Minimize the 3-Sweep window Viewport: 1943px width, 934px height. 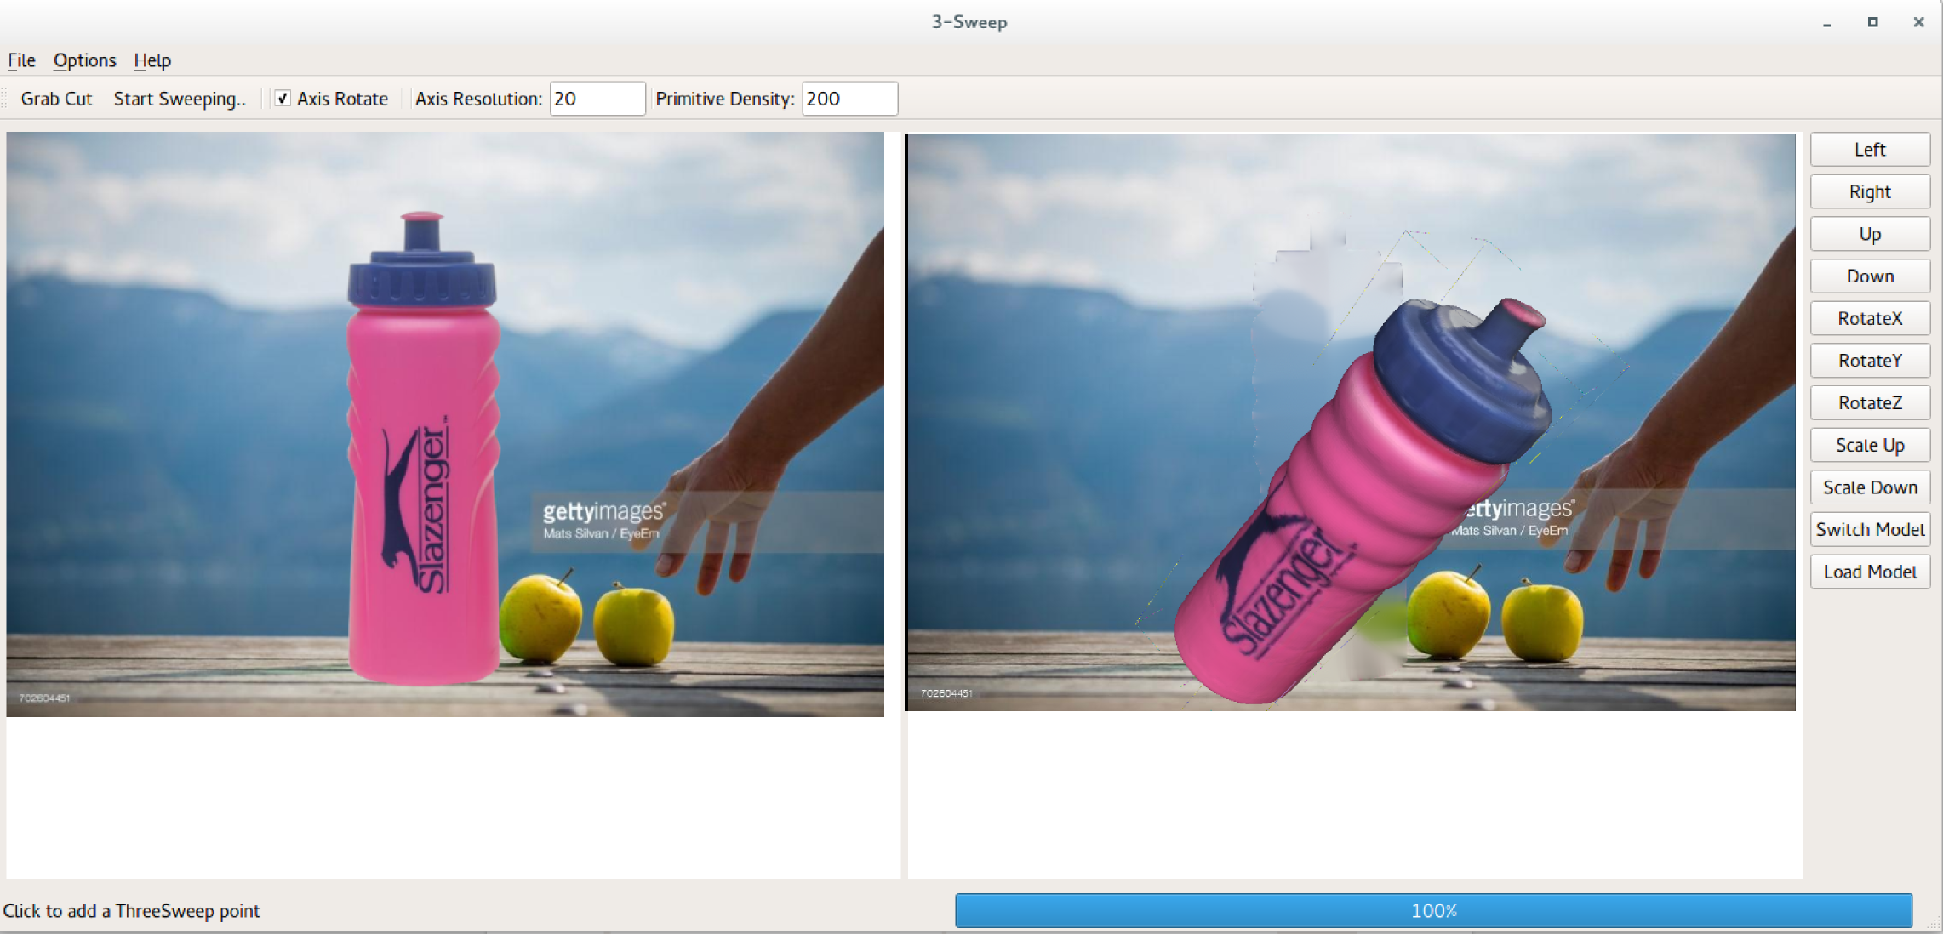click(1826, 23)
